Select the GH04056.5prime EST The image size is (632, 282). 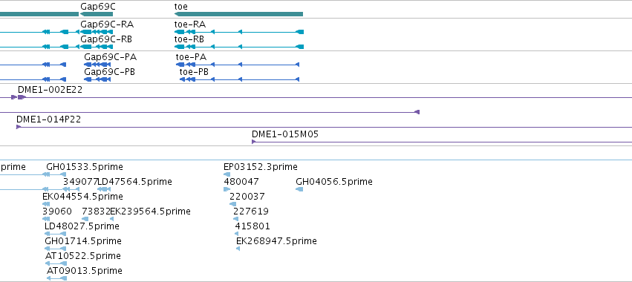(x=299, y=189)
